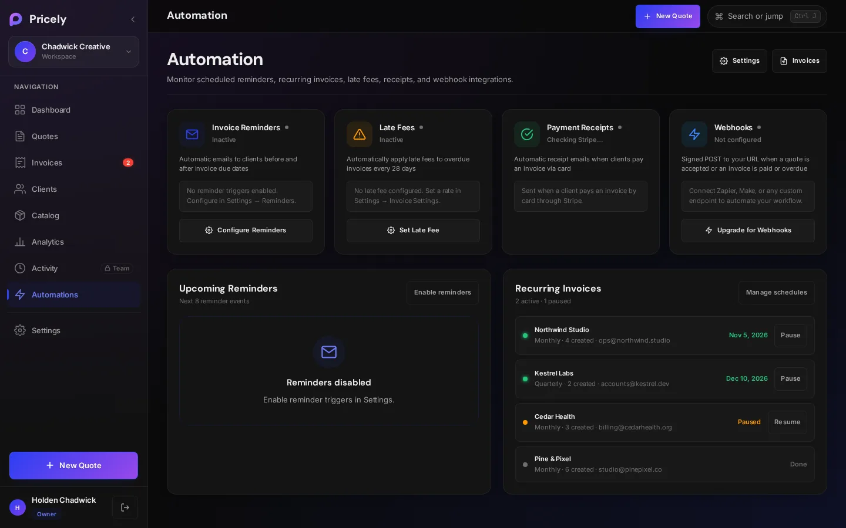Click the Nov 5, 2026 date for Northwind Studio

pyautogui.click(x=748, y=336)
